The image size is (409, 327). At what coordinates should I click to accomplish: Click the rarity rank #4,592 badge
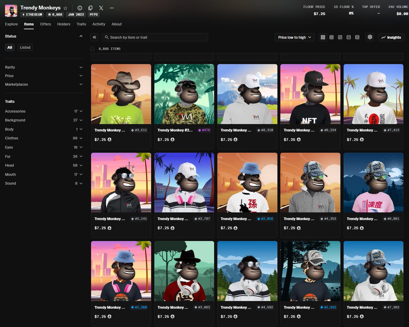(266, 307)
